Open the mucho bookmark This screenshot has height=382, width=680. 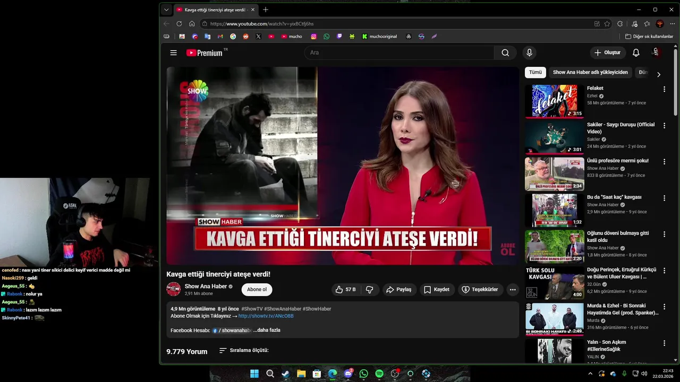click(292, 37)
